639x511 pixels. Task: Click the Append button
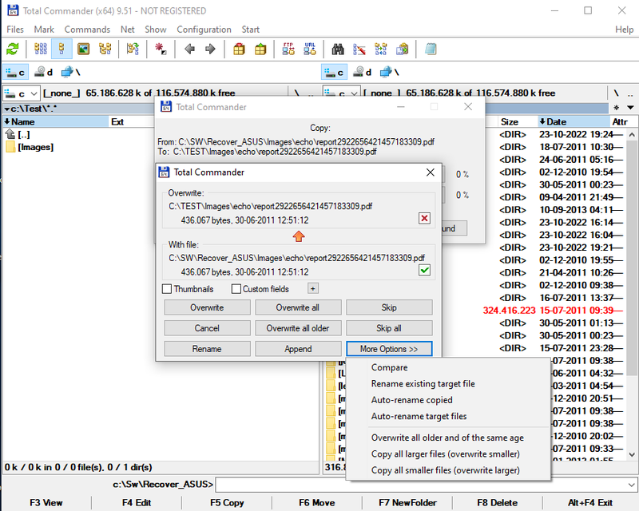298,349
